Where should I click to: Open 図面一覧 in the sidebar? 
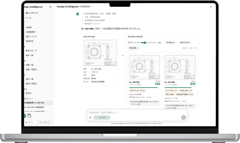(29, 65)
